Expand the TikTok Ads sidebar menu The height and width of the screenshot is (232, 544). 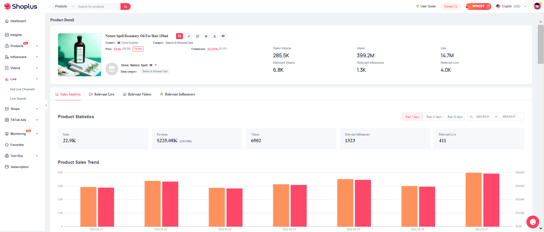[x=37, y=120]
